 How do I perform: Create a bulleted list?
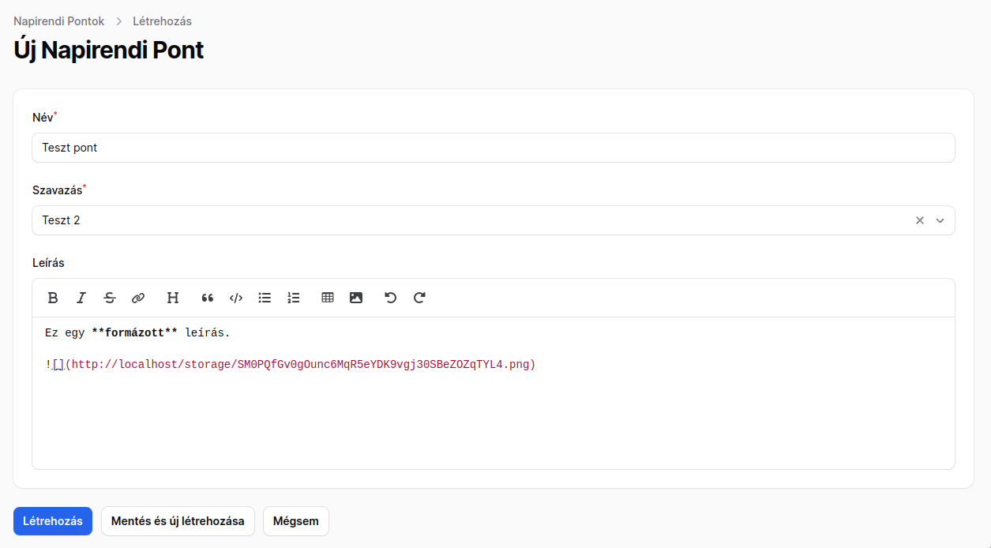265,298
